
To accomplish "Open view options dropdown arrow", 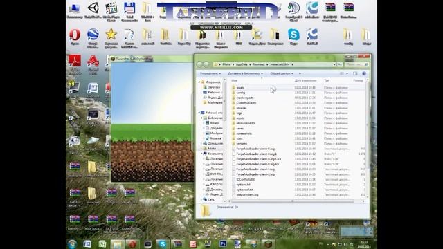I will (x=347, y=73).
